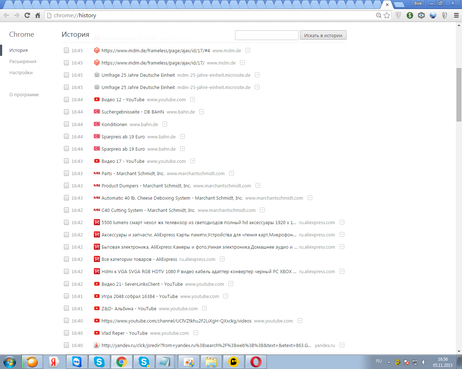Click the CyberGhost yellow taskbar icon
This screenshot has width=462, height=369.
coord(234,362)
